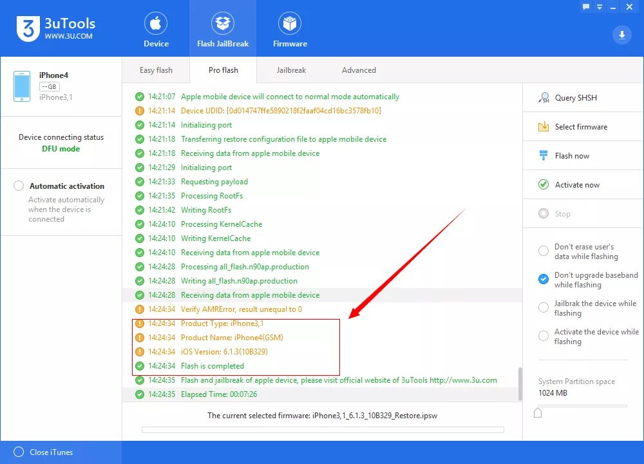
Task: Click the WWW.3U.COM text in header
Action: pyautogui.click(x=69, y=36)
